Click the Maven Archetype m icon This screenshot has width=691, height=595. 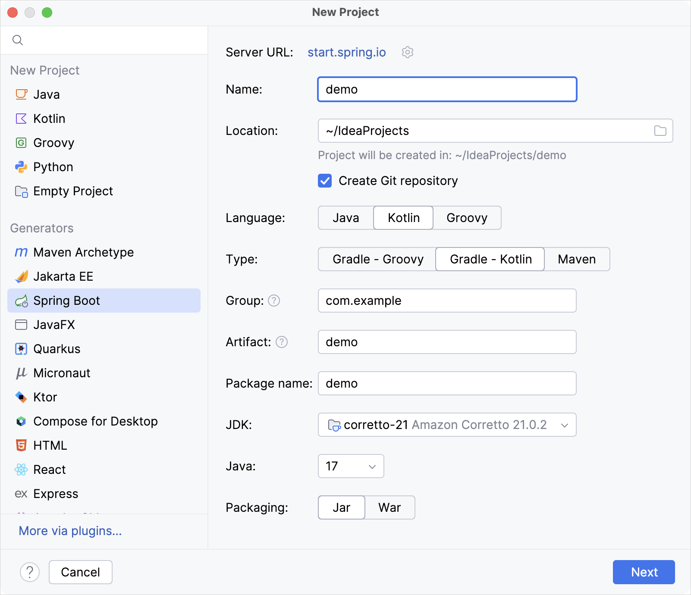coord(21,252)
